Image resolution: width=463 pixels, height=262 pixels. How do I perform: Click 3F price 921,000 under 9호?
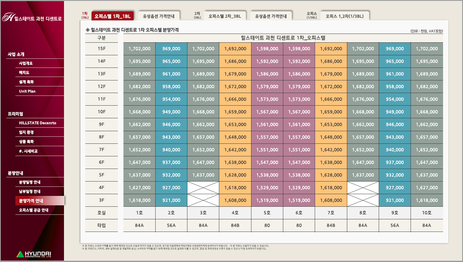395,200
